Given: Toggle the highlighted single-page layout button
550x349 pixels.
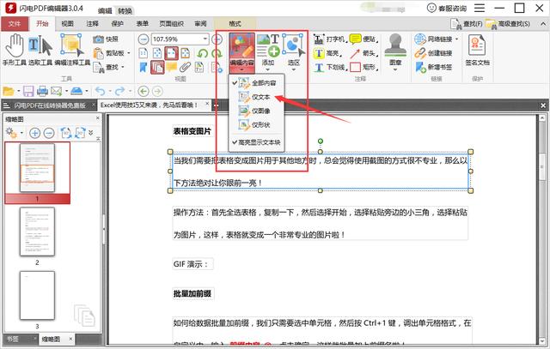Looking at the screenshot, I should click(x=172, y=53).
